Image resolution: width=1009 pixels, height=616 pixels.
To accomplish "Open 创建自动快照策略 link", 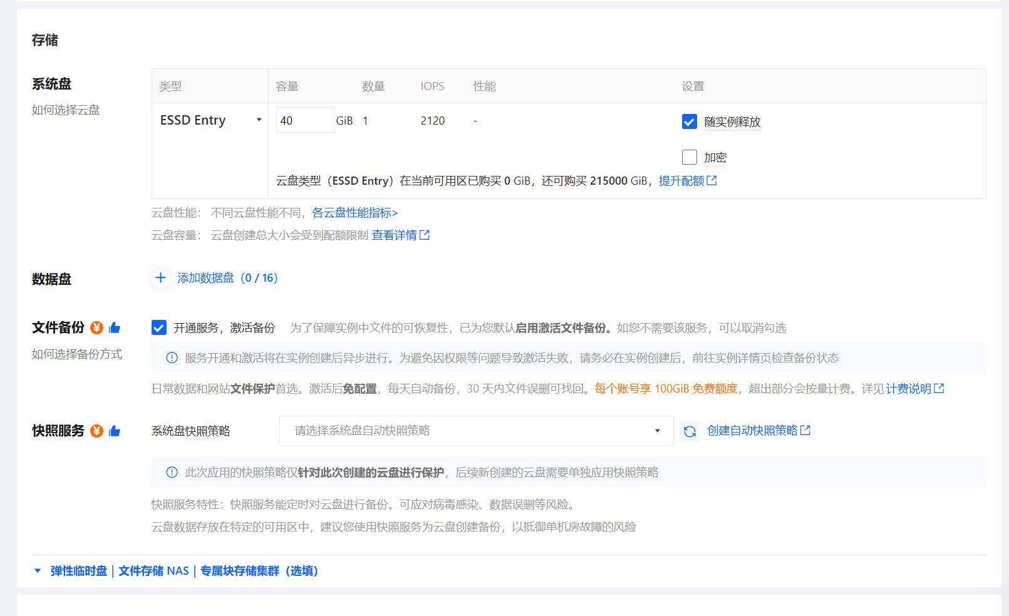I will coord(752,431).
